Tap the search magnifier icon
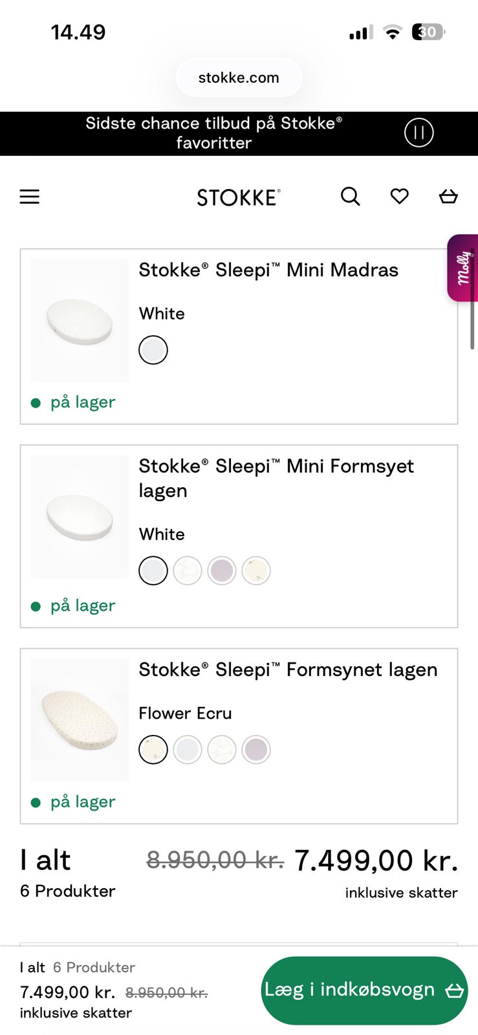The image size is (478, 1035). (350, 196)
